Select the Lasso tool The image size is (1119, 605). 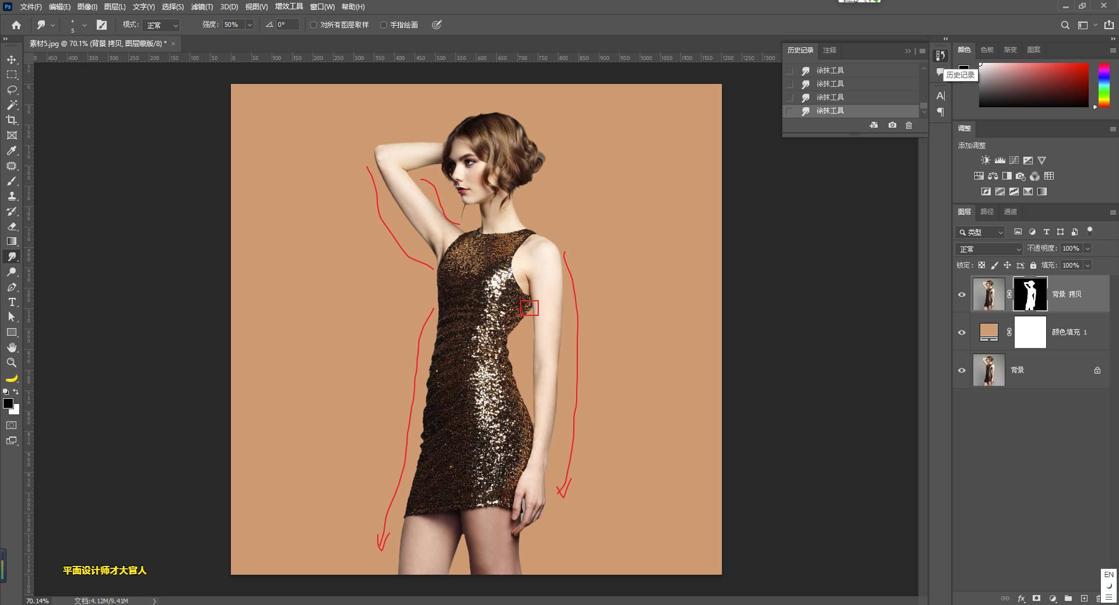pyautogui.click(x=12, y=90)
